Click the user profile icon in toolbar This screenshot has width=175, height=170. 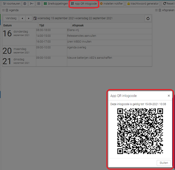[x=25, y=4]
